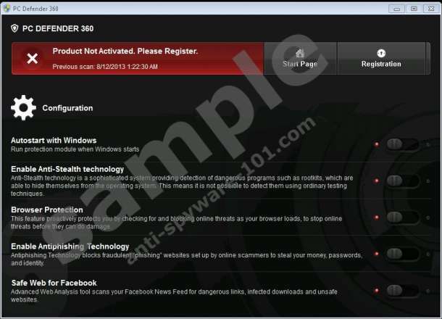Enable the Anti-Stealth technology switch

[401, 181]
